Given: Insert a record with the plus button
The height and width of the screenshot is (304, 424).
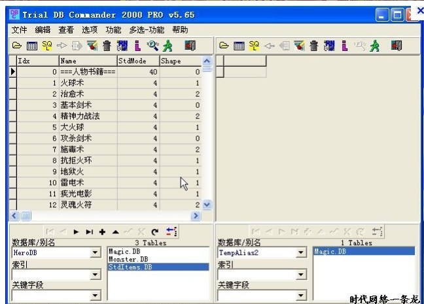Looking at the screenshot, I should tap(102, 232).
